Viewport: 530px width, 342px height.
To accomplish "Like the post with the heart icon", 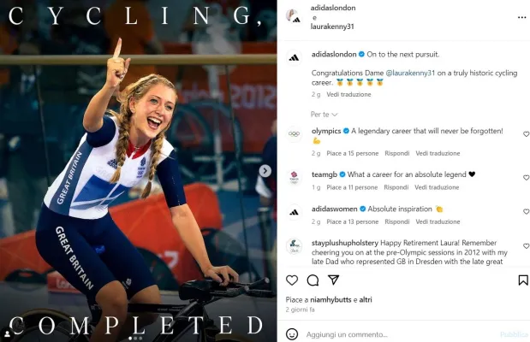I will click(x=292, y=280).
